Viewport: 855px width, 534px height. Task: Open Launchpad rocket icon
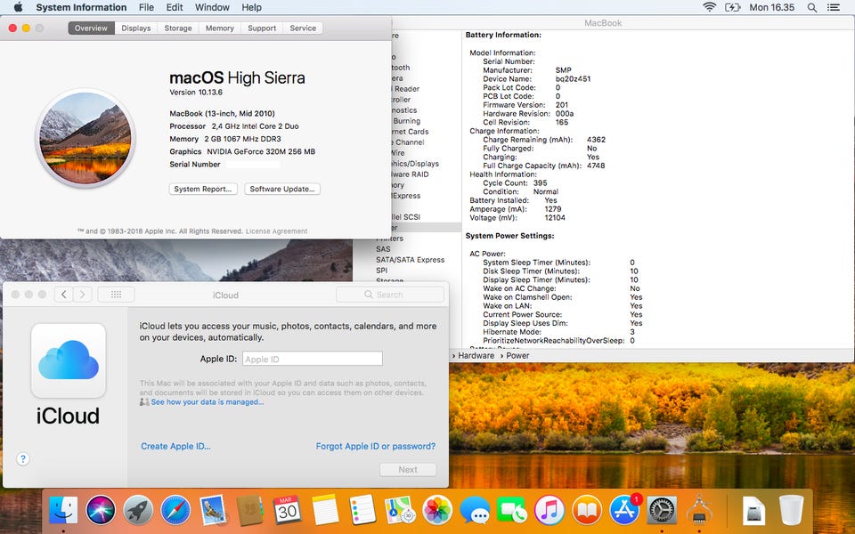tap(138, 511)
